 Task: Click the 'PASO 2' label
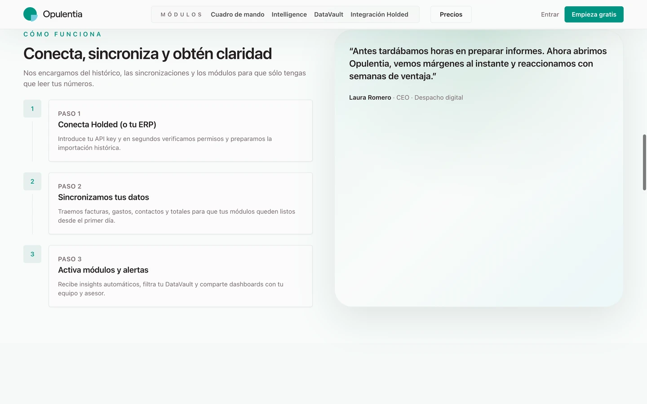click(70, 186)
